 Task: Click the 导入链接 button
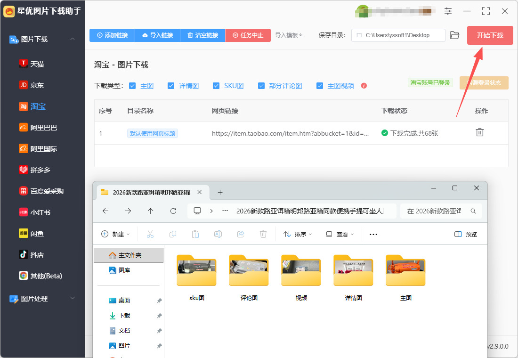click(158, 35)
